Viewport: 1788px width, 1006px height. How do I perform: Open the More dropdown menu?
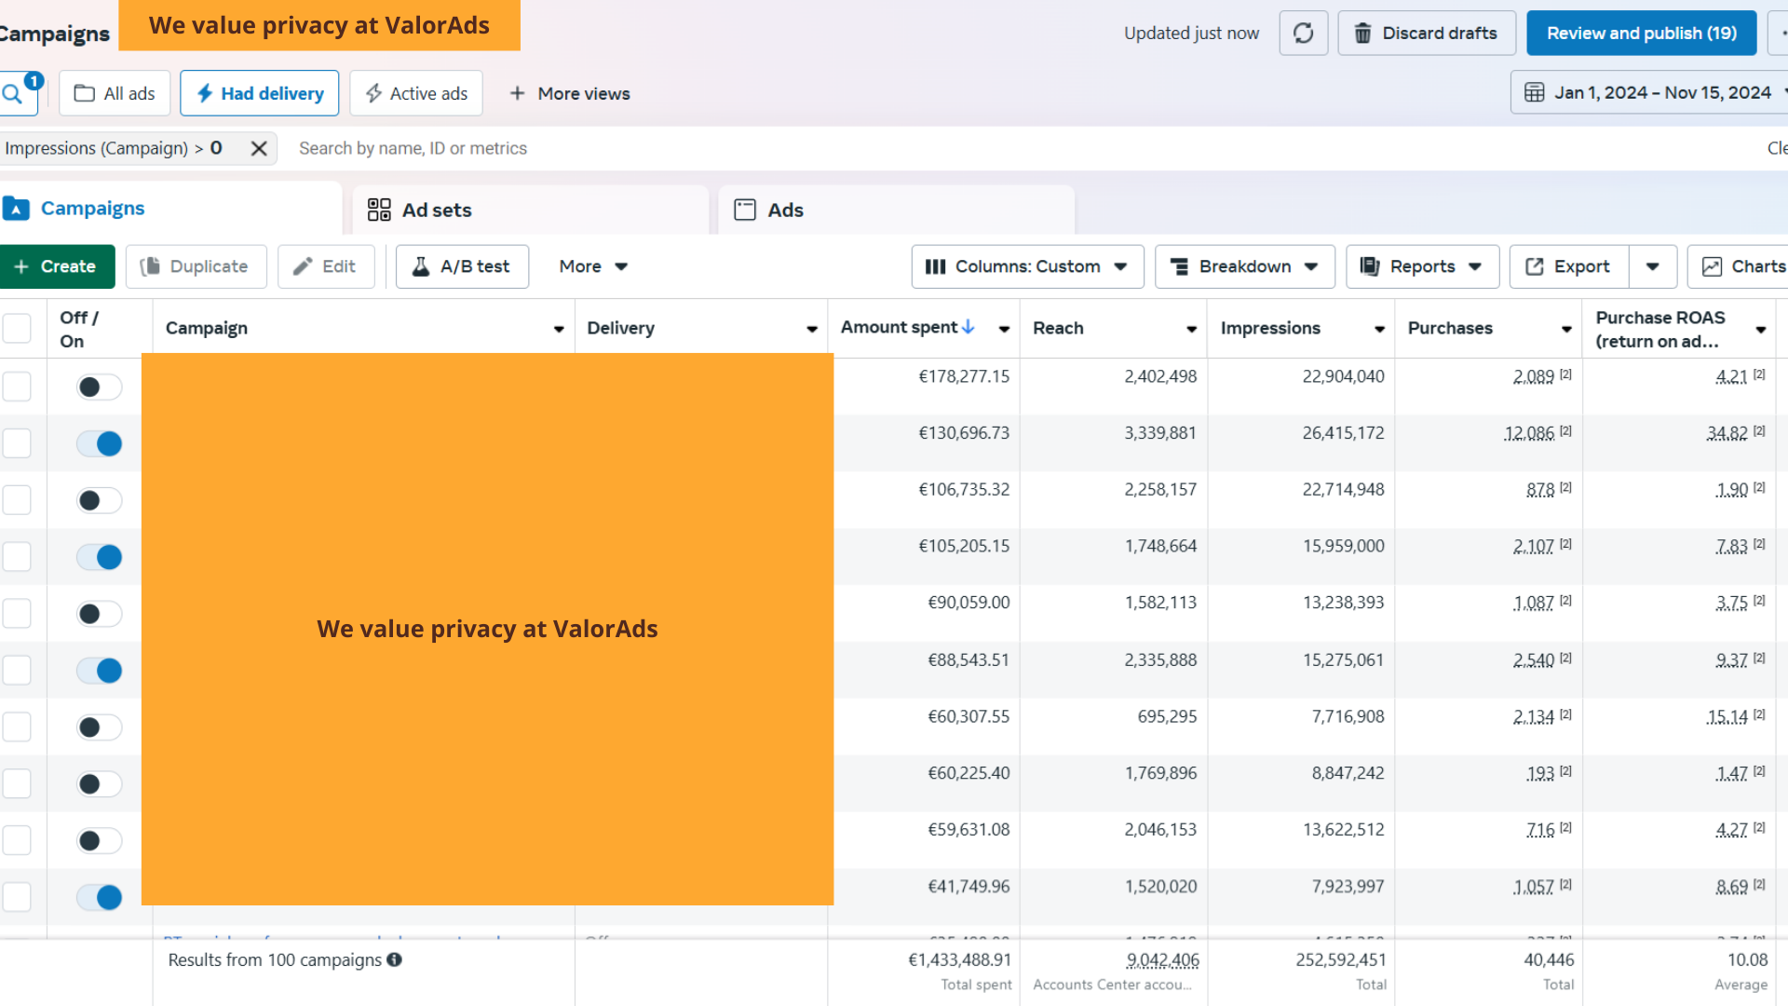593,266
